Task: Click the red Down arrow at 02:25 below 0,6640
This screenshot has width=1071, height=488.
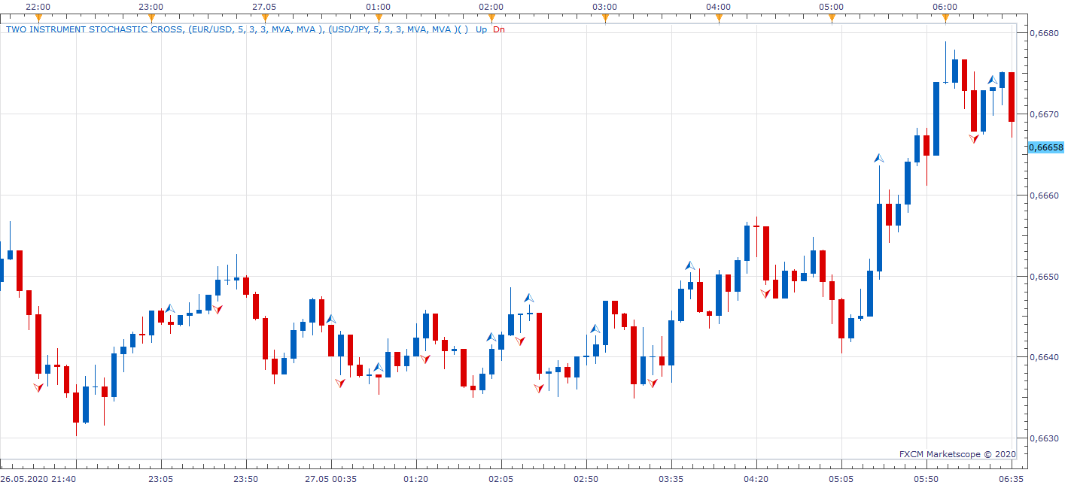Action: click(539, 388)
